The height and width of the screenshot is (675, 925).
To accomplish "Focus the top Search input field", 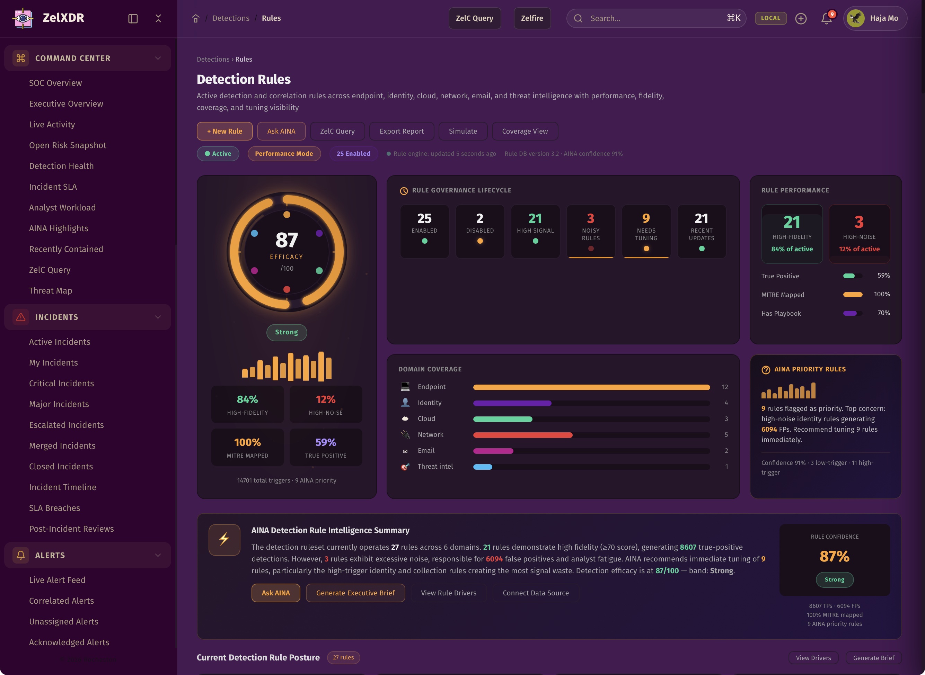I will pos(654,18).
